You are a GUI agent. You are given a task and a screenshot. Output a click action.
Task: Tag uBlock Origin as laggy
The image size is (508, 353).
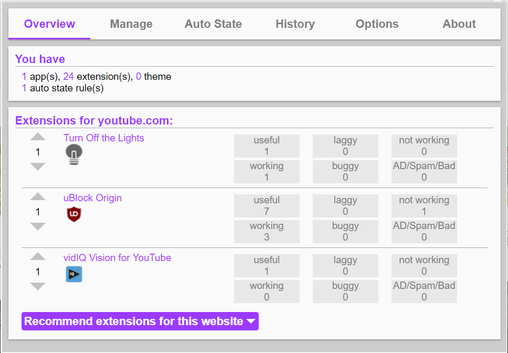pos(345,206)
